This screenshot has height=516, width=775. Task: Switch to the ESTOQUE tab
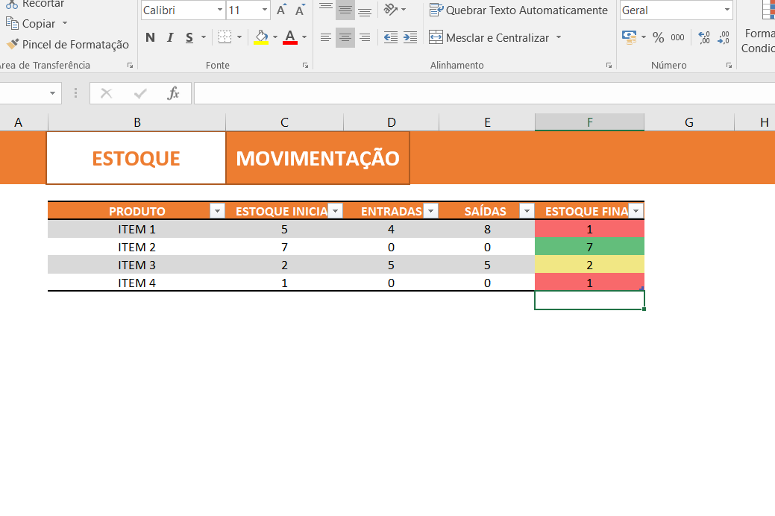[x=136, y=158]
